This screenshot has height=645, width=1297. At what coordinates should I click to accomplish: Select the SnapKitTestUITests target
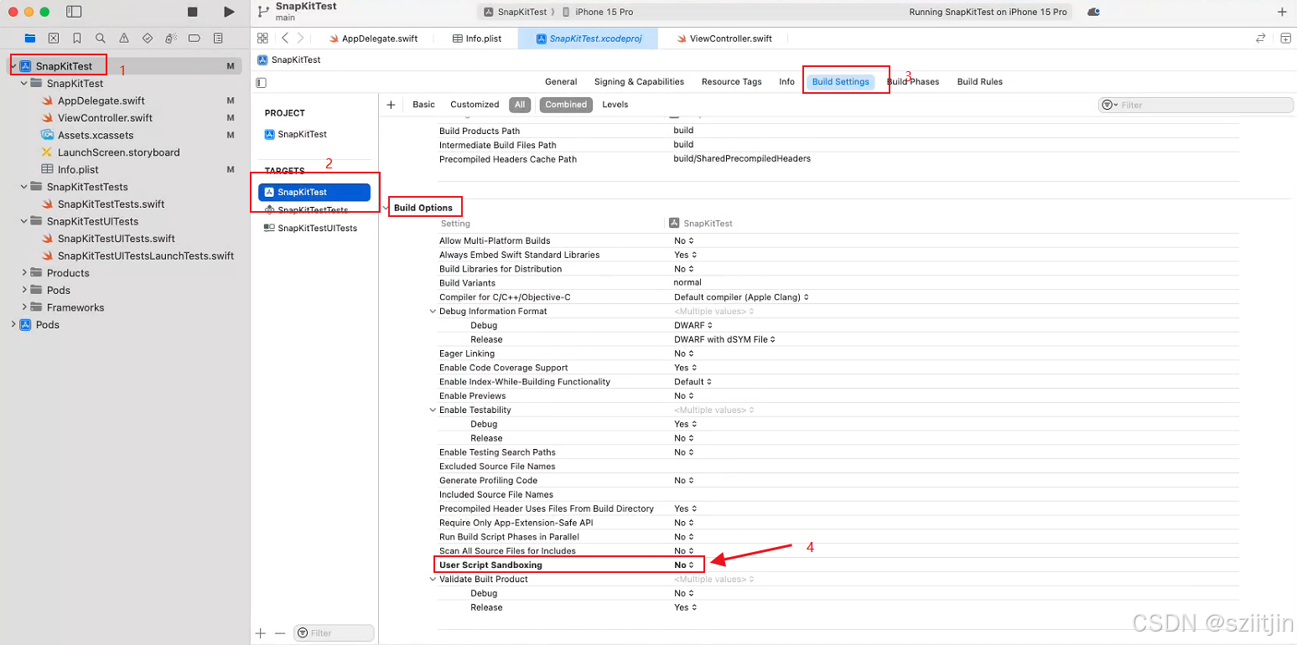click(x=310, y=228)
